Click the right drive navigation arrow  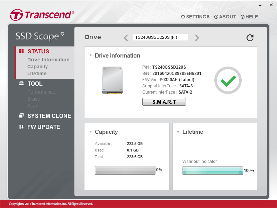pos(197,37)
